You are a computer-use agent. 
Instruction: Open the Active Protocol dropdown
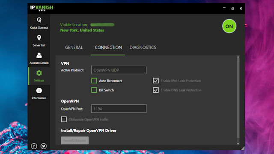pyautogui.click(x=119, y=70)
